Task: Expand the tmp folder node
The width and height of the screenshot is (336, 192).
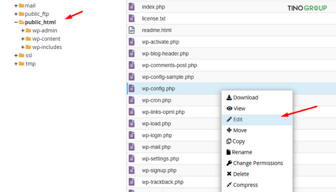Action: [16, 64]
